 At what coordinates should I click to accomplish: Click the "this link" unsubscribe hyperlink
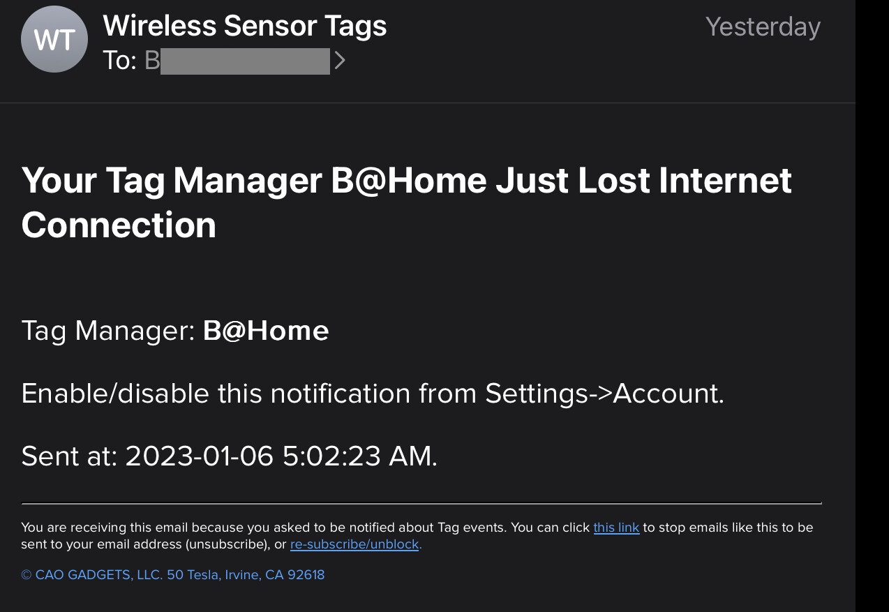[x=616, y=528]
